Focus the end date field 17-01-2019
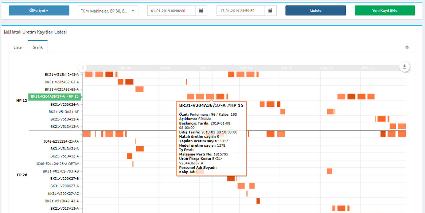 (241, 11)
